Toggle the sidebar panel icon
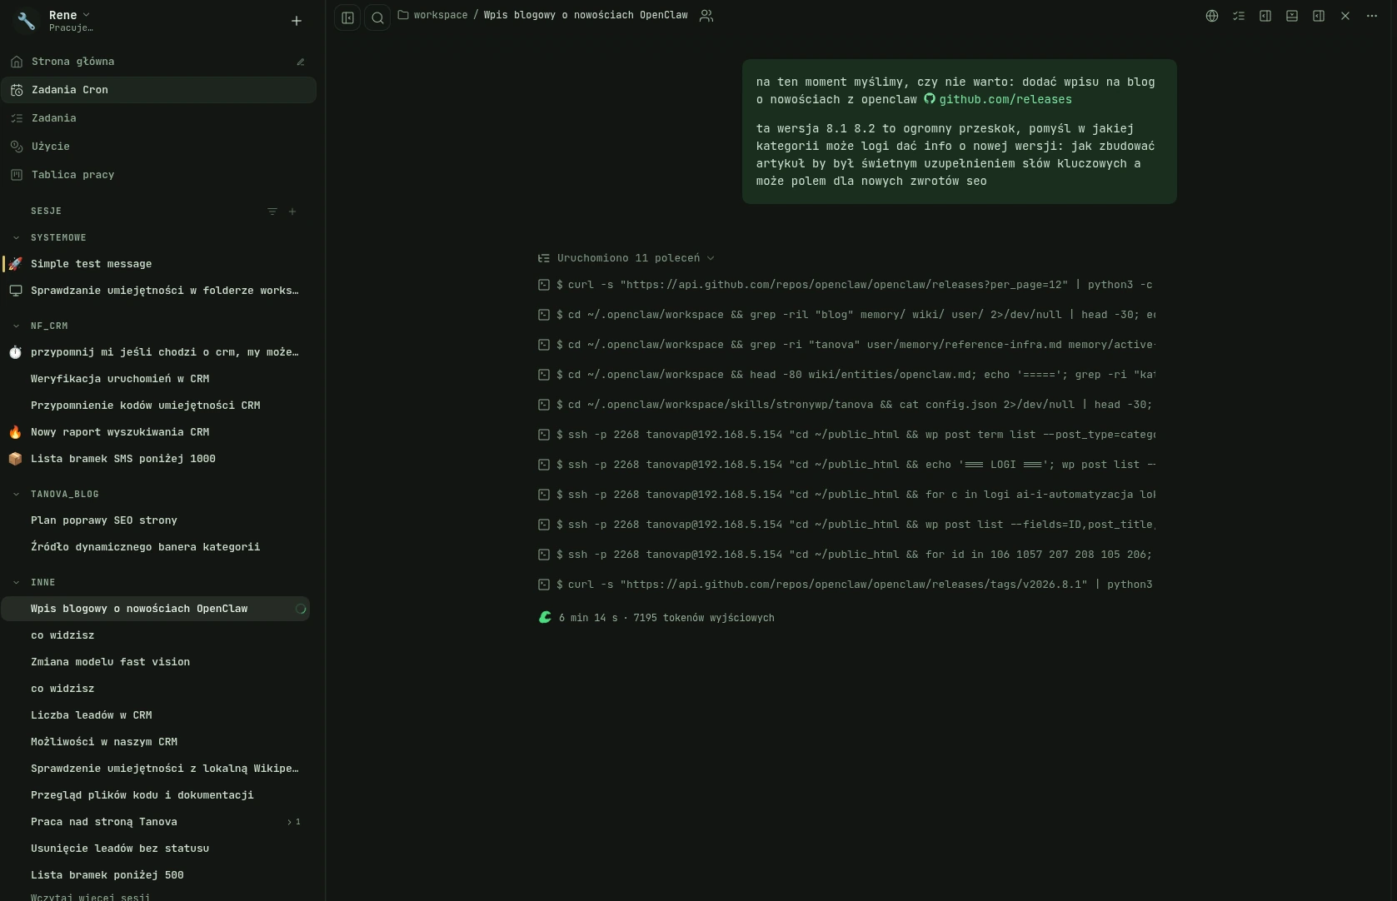1397x901 pixels. 347,17
